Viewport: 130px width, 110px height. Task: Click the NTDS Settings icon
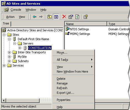pos(67,29)
